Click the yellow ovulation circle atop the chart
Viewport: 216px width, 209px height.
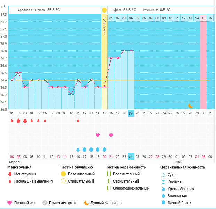point(104,10)
